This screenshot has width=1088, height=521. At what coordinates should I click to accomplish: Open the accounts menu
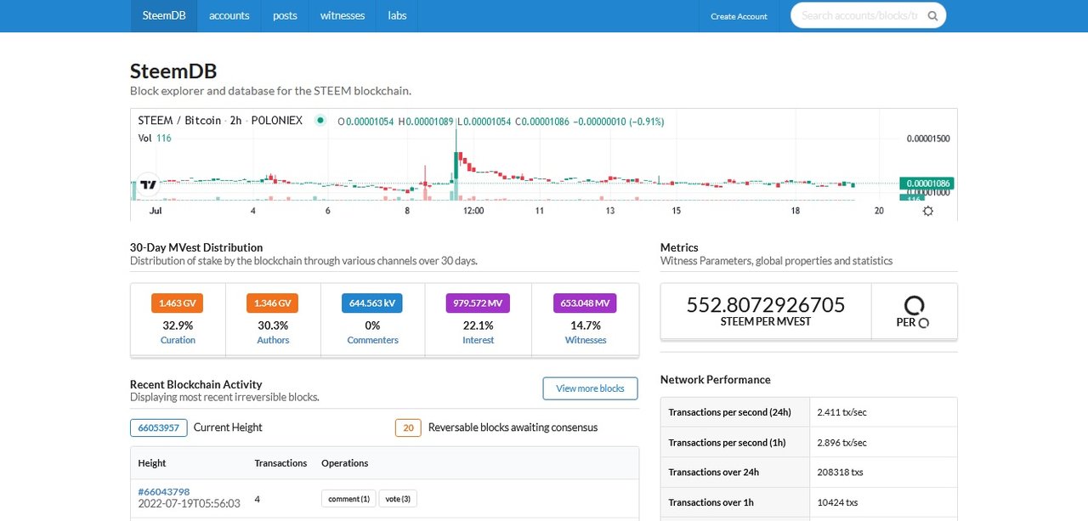[229, 16]
